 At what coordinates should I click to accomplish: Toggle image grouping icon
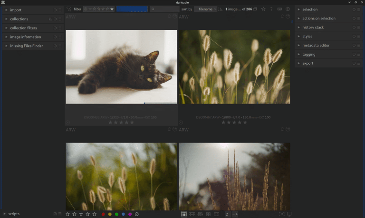(255, 9)
